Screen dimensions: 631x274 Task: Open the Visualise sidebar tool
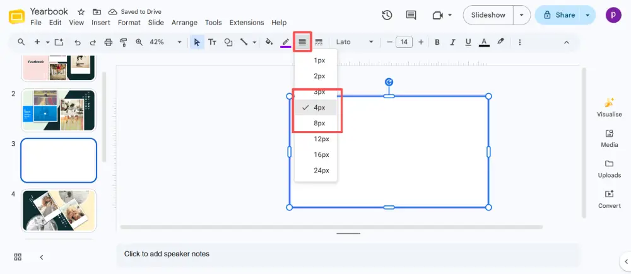click(610, 107)
